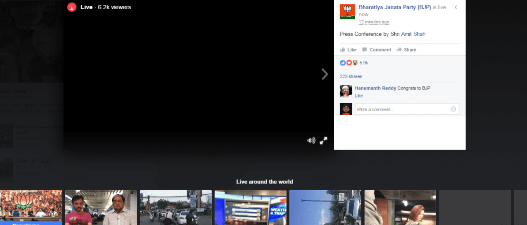527x225 pixels.
Task: Open Hanumanth Reddy's profile name
Action: pyautogui.click(x=375, y=88)
